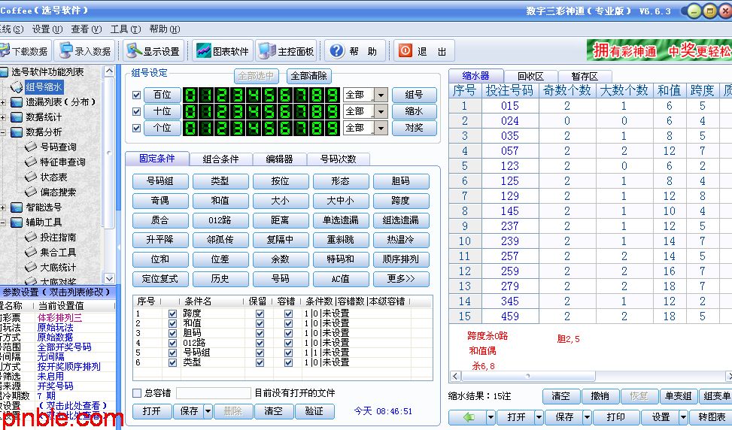Open 状态表 tree item

[53, 177]
